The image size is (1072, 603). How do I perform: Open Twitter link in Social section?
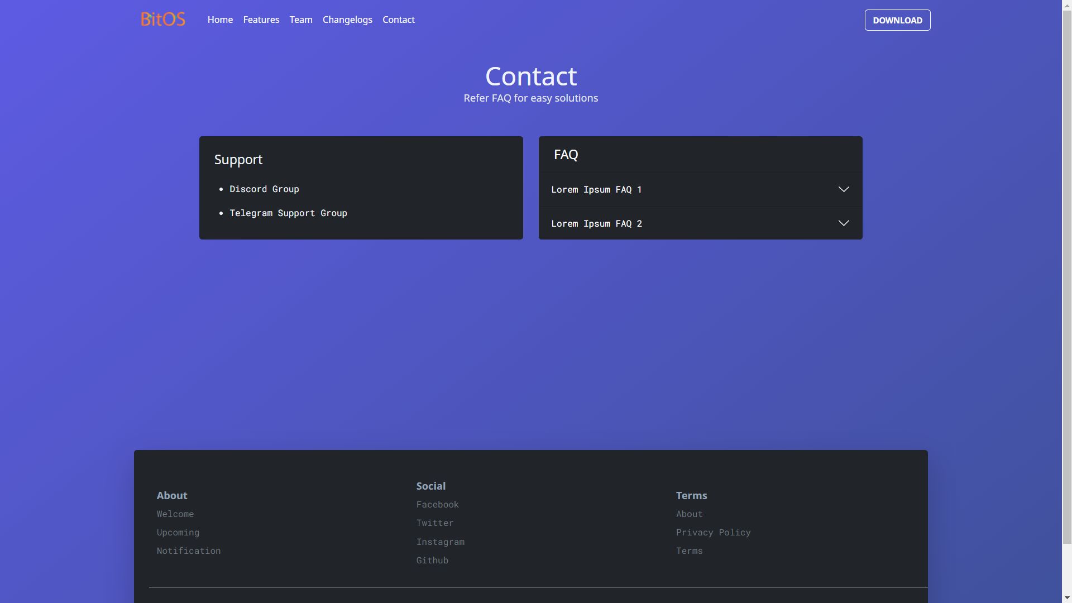[x=434, y=523]
